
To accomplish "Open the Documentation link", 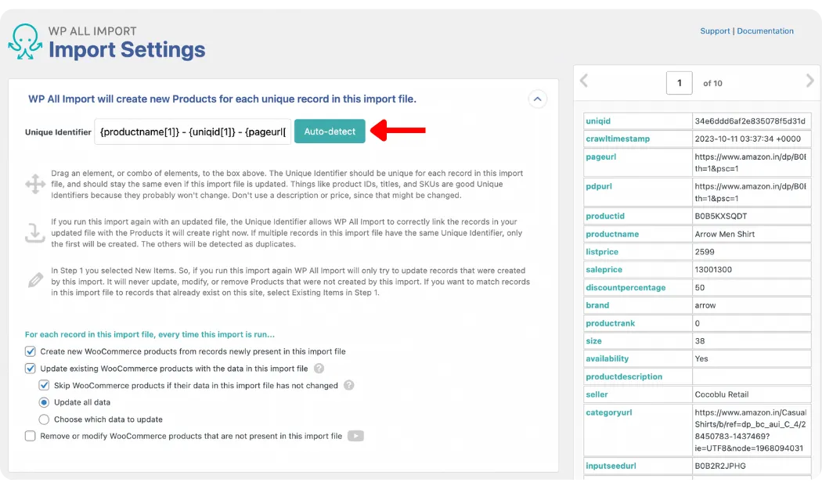I will click(765, 31).
